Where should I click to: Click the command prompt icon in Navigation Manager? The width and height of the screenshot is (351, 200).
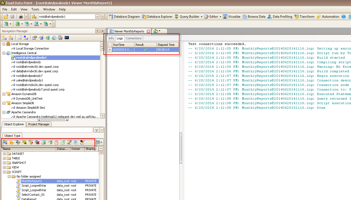67,38
